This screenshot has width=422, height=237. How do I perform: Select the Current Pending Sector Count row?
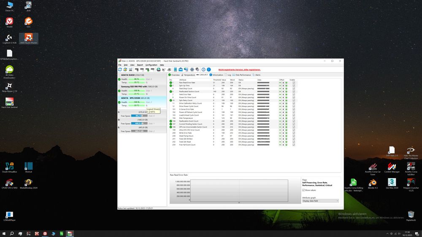tap(233, 124)
